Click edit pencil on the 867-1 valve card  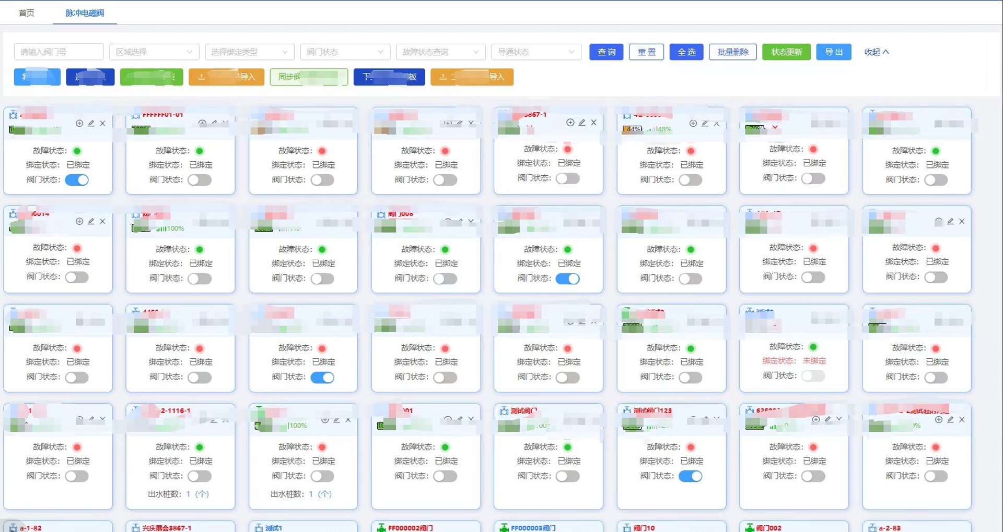[582, 123]
